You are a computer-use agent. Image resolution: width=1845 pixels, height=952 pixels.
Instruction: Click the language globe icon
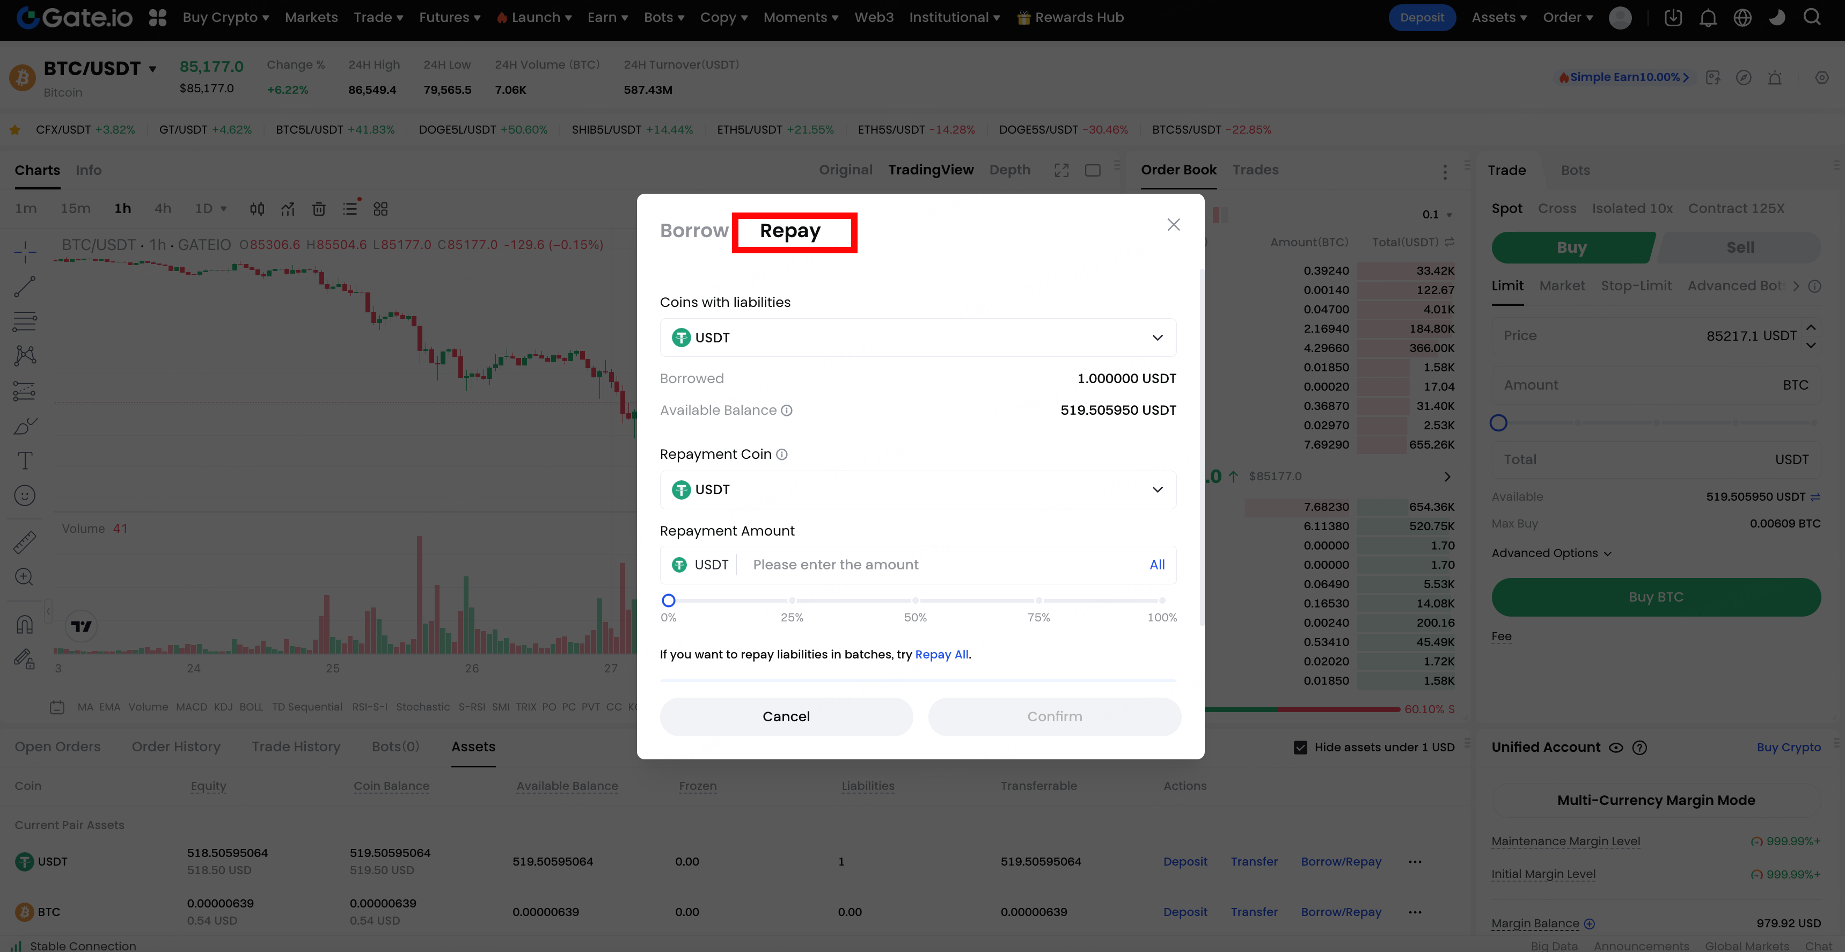pyautogui.click(x=1742, y=18)
